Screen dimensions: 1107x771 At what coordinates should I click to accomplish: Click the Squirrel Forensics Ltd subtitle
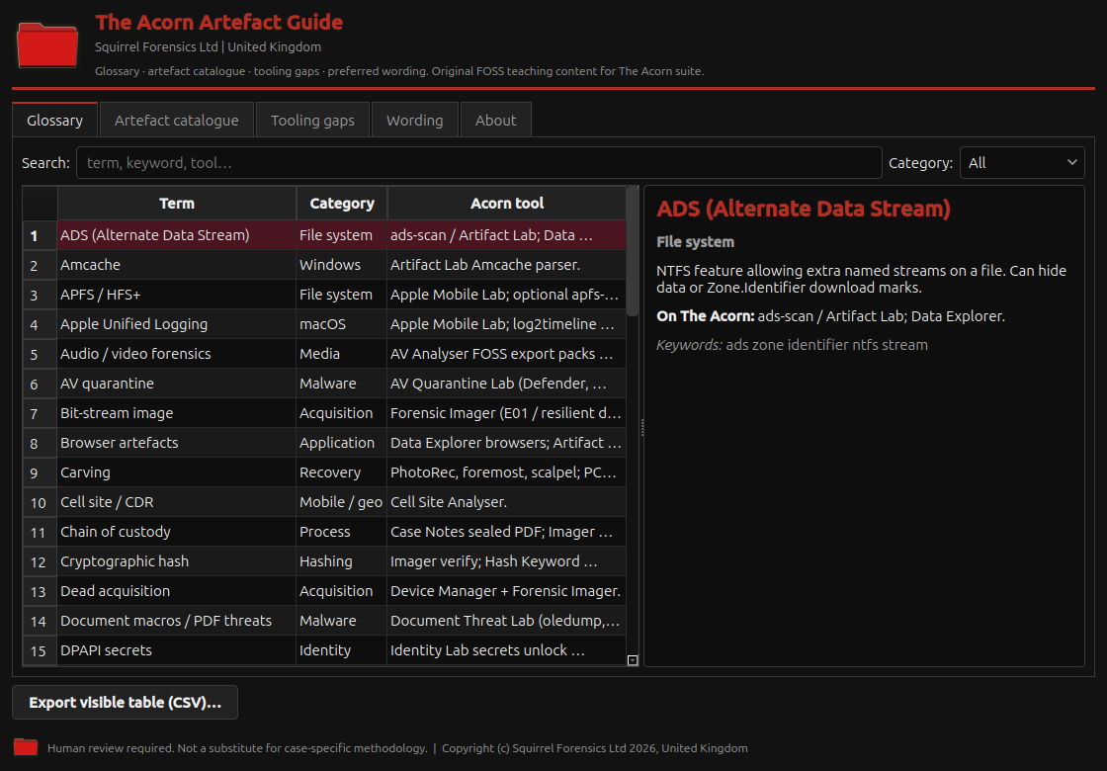(209, 46)
